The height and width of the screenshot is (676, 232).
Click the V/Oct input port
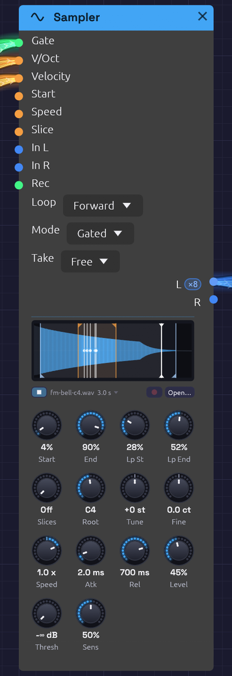point(19,60)
